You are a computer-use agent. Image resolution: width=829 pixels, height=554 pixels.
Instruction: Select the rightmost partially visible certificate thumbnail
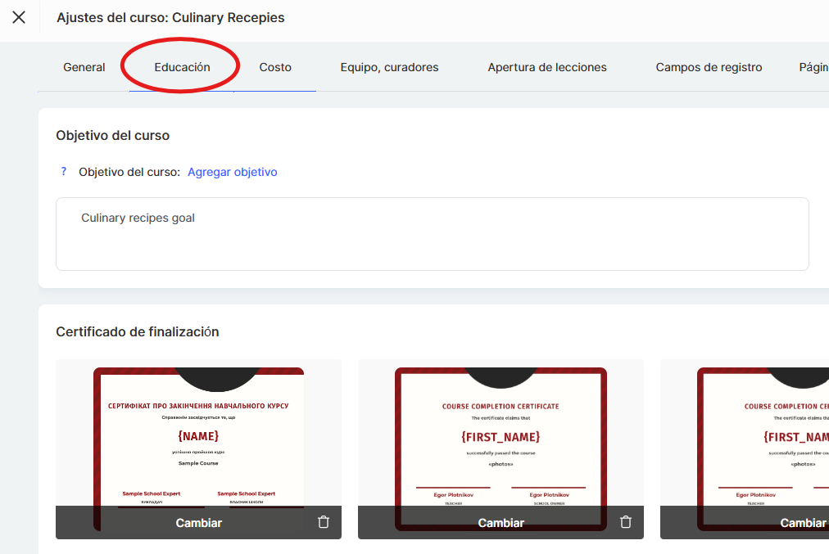pos(762,434)
